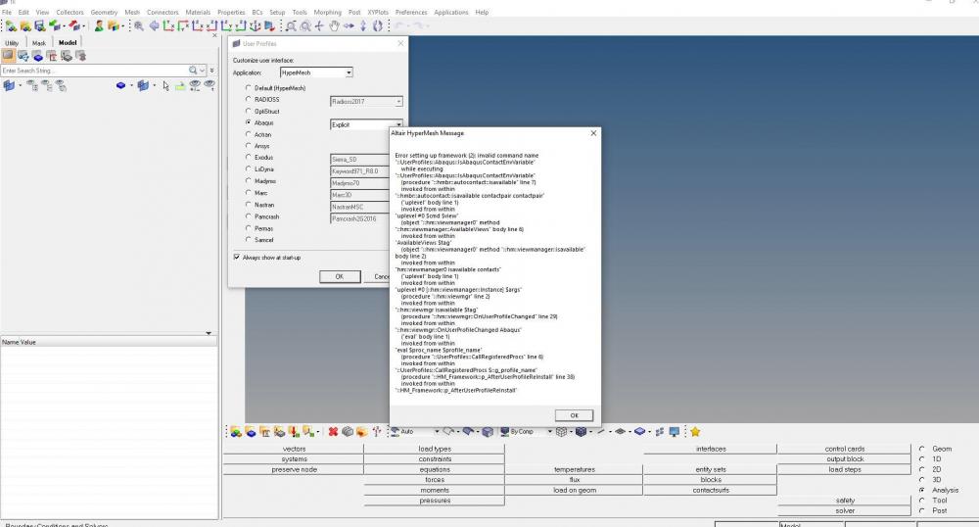Open the File menu
Screen dimensions: 979x527
click(7, 12)
